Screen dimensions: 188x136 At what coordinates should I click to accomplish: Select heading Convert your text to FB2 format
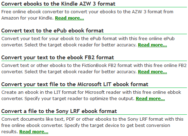[57, 58]
